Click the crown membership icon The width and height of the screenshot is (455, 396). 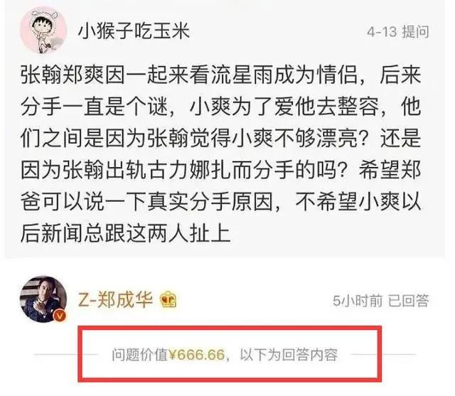pyautogui.click(x=168, y=300)
